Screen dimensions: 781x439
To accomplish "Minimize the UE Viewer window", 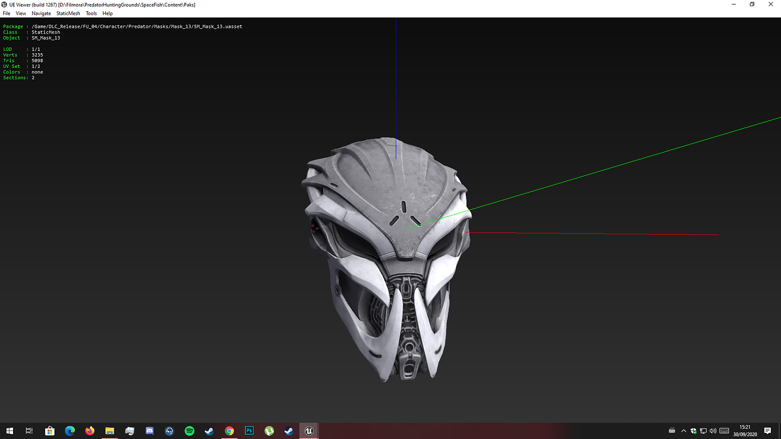I will click(735, 5).
